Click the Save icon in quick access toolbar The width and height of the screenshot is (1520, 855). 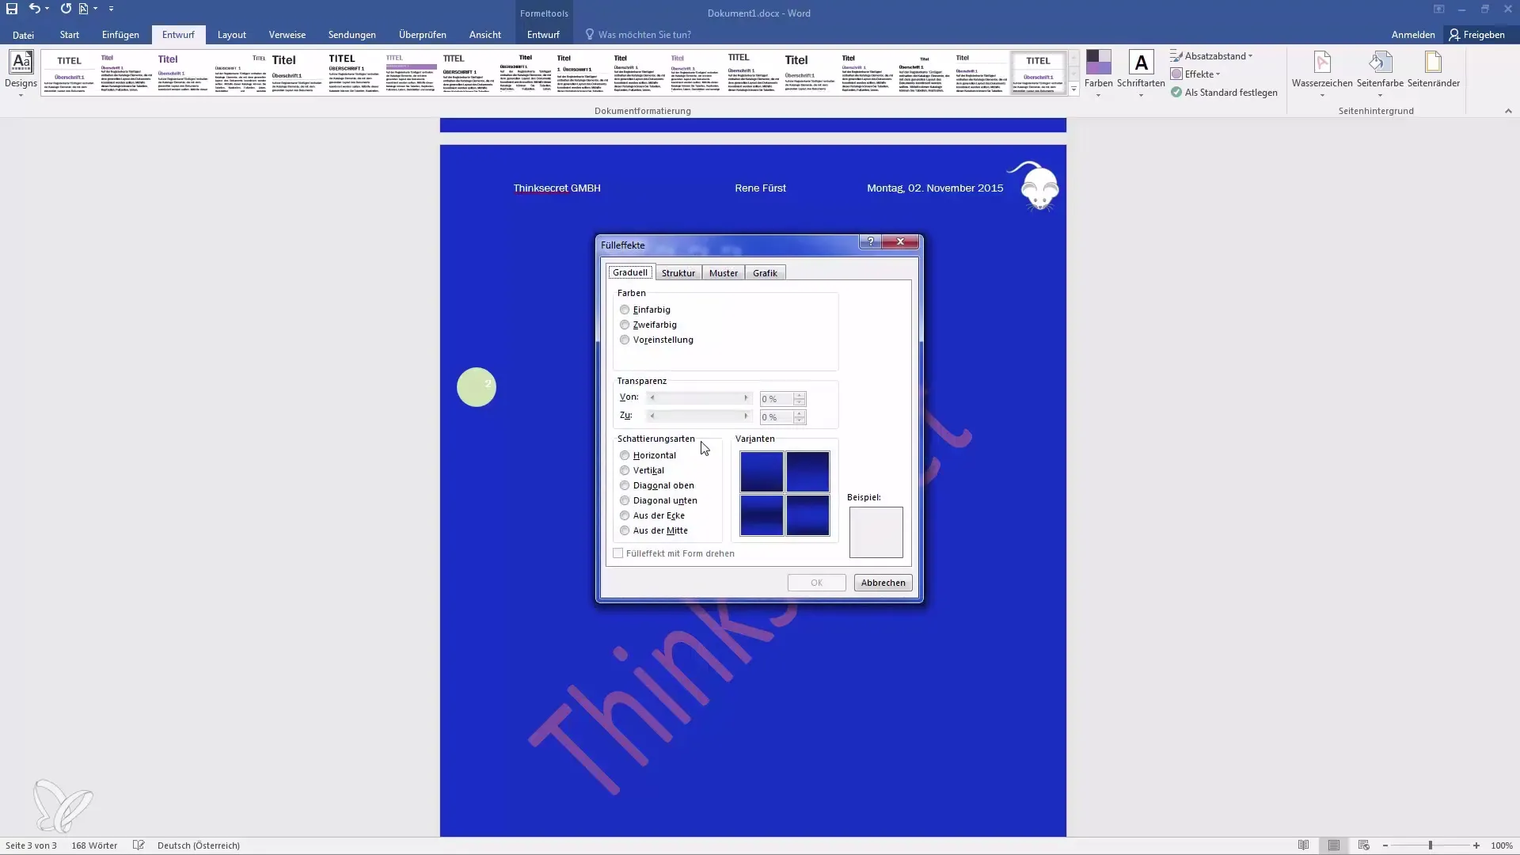pos(12,9)
